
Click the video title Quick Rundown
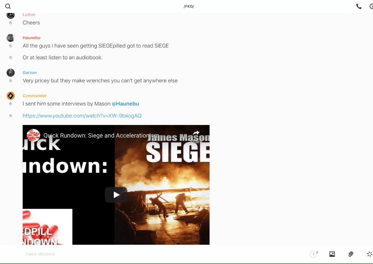pyautogui.click(x=101, y=136)
